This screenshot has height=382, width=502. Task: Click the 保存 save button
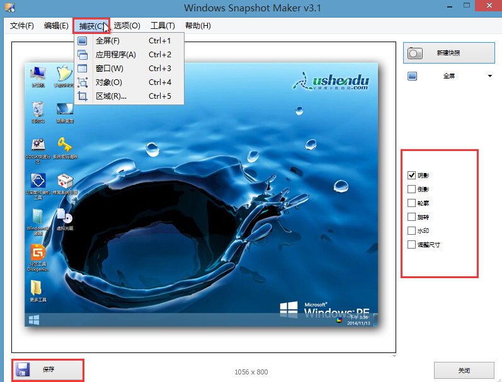click(48, 370)
